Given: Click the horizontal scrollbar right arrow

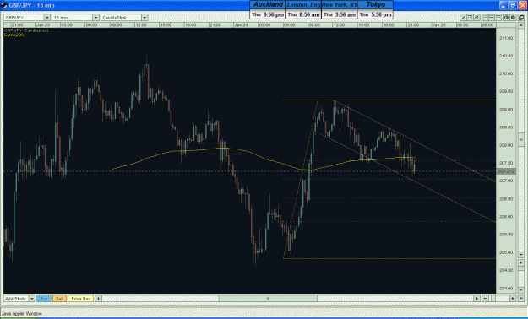Looking at the screenshot, I should (476, 299).
